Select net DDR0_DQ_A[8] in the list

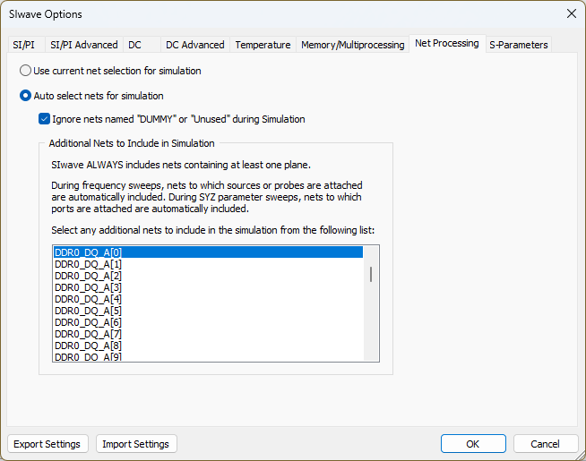208,345
